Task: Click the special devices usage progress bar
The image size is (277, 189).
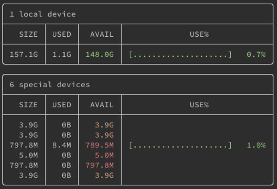Action: [x=180, y=145]
